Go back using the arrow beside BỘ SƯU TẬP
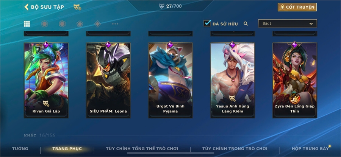This screenshot has height=157, width=341. (26, 7)
